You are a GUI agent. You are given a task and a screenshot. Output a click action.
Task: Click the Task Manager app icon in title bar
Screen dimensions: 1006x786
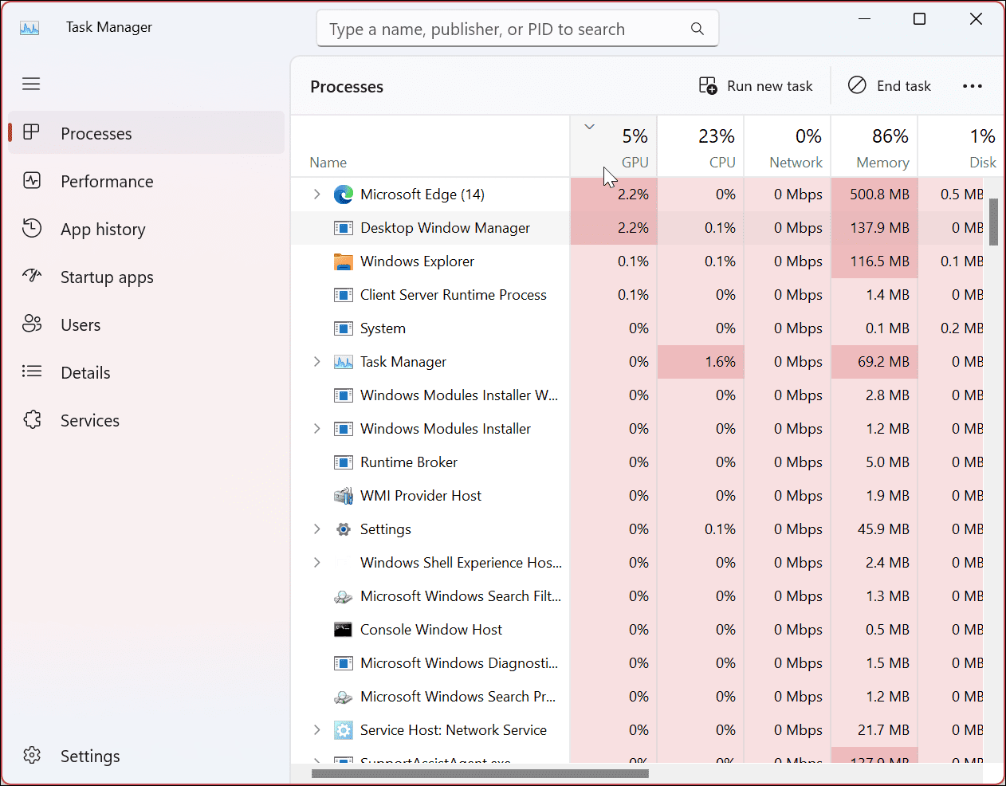click(x=29, y=28)
